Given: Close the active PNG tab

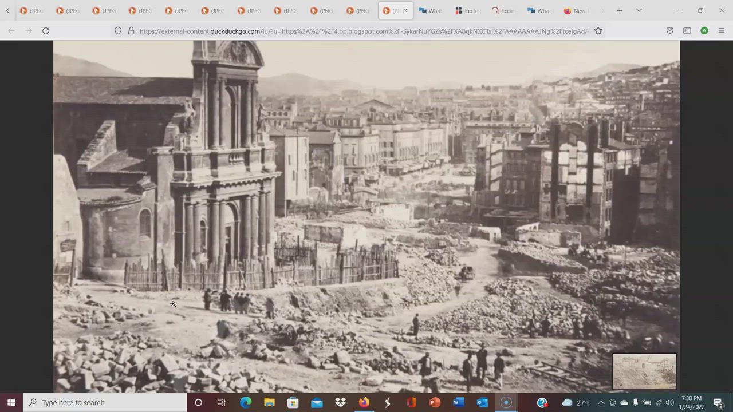Looking at the screenshot, I should [405, 10].
